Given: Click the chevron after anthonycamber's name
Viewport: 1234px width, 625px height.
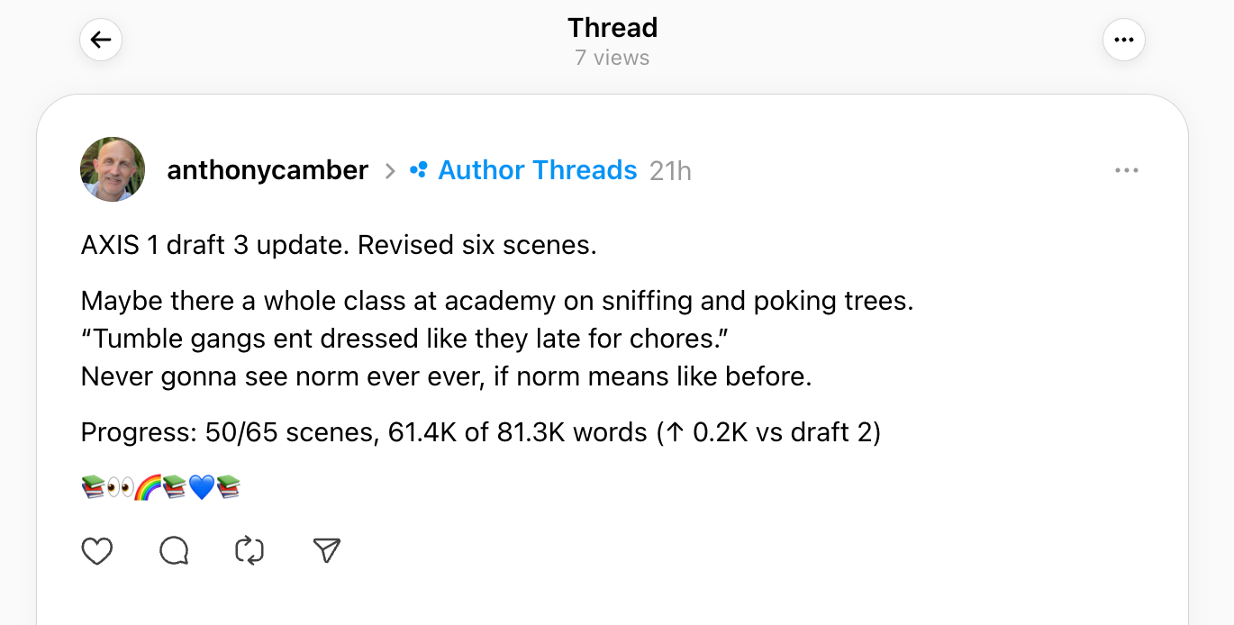Looking at the screenshot, I should tap(390, 170).
